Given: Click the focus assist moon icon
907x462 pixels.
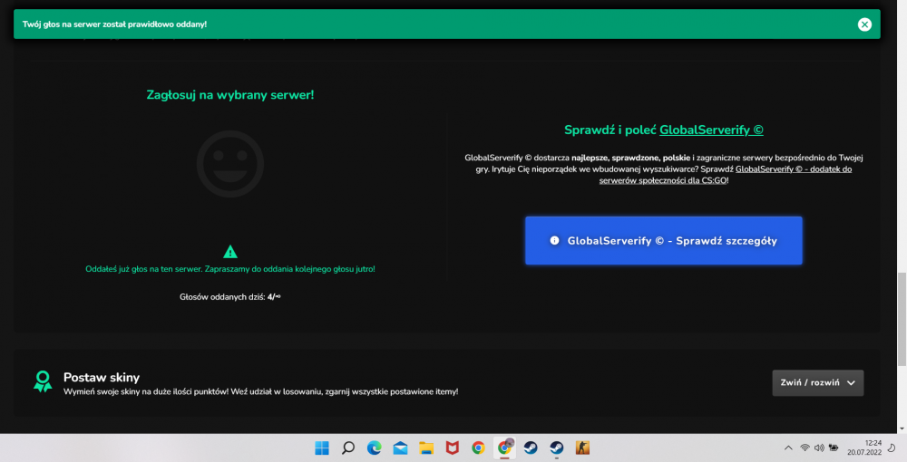Looking at the screenshot, I should pyautogui.click(x=892, y=448).
